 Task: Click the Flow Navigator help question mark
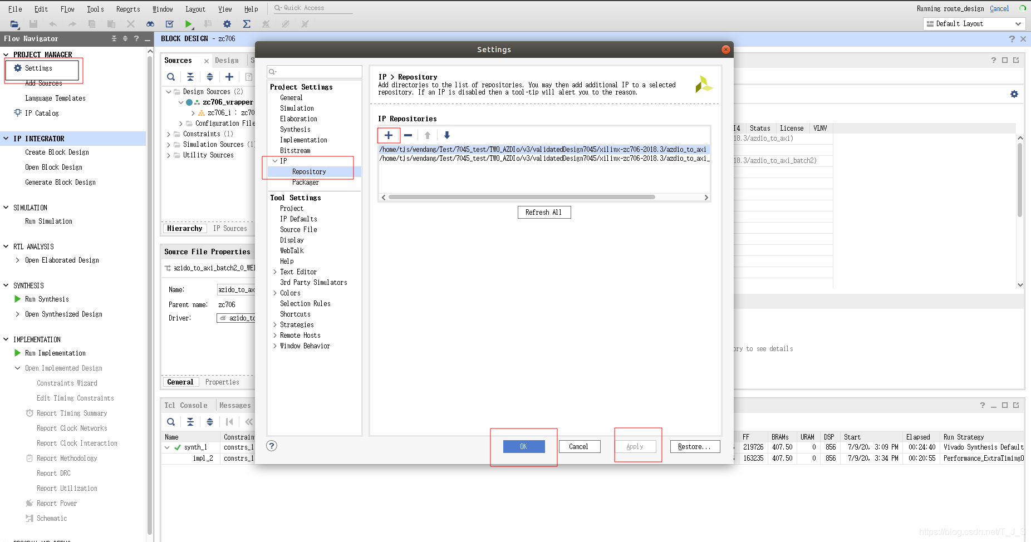pyautogui.click(x=136, y=38)
